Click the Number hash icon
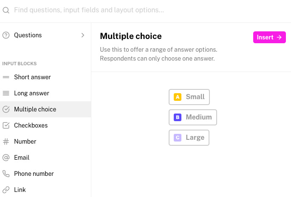Image resolution: width=291 pixels, height=197 pixels. pos(6,142)
